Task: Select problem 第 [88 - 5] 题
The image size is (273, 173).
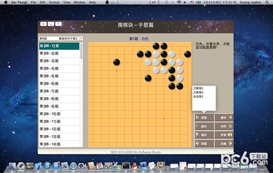Action: click(x=59, y=76)
